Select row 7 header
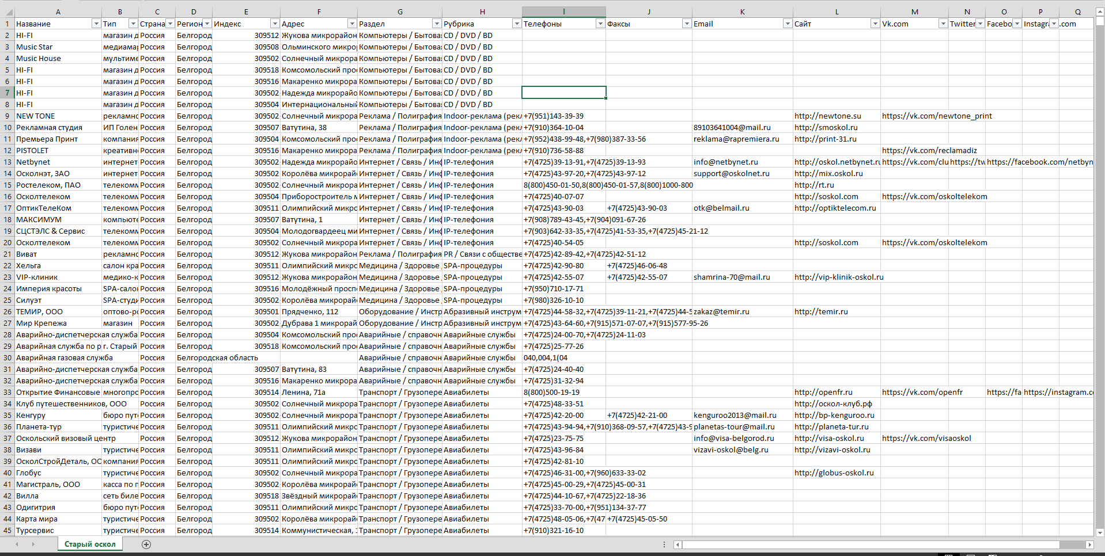The width and height of the screenshot is (1105, 556). (x=7, y=93)
